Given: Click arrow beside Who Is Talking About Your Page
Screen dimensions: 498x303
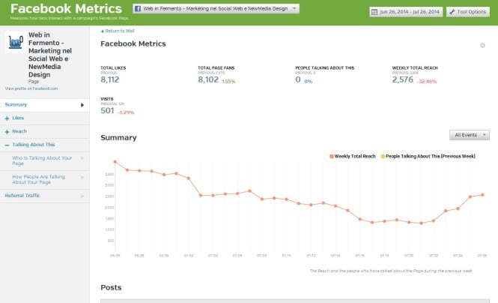Looking at the screenshot, I should 82,158.
